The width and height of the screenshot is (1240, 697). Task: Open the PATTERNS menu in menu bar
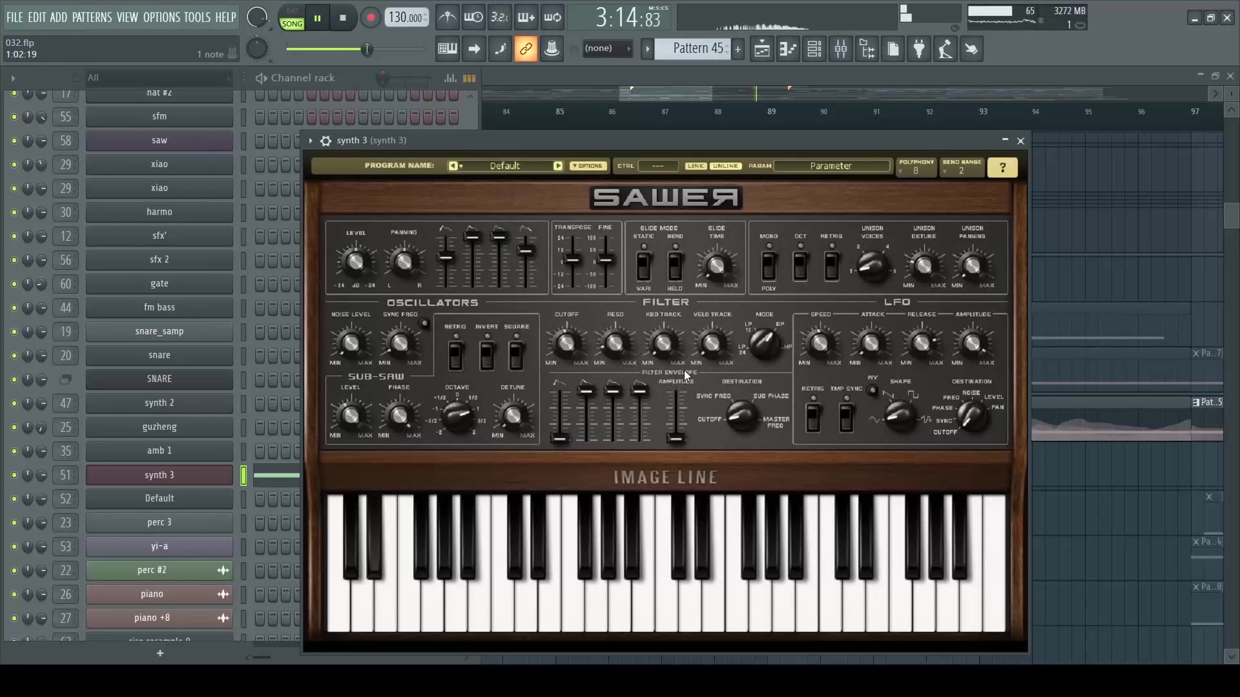[x=92, y=17]
